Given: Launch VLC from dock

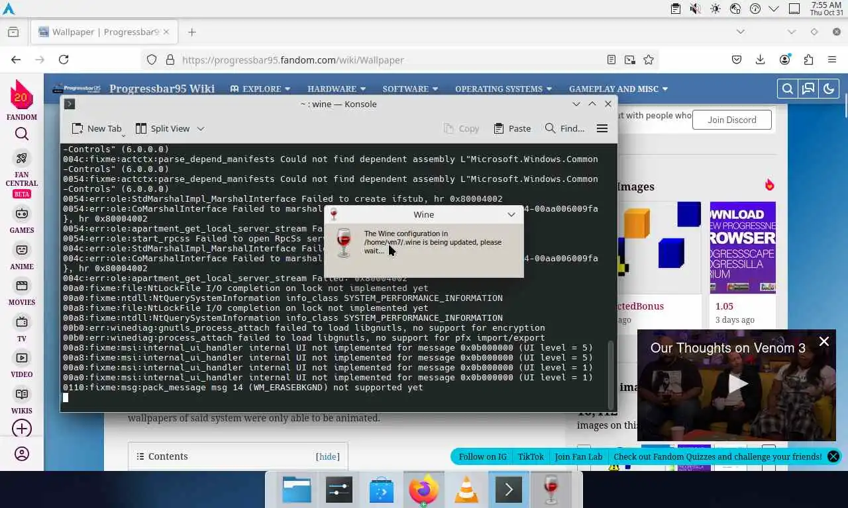Looking at the screenshot, I should pyautogui.click(x=466, y=490).
